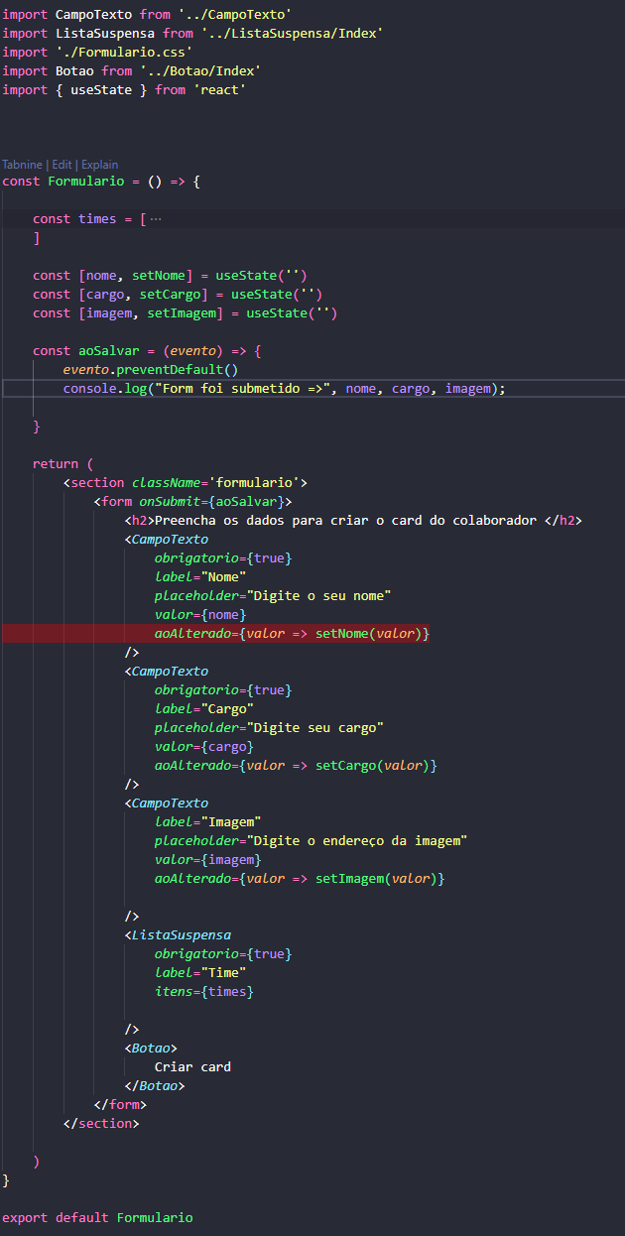
Task: Click the '../Botao/Index' import path
Action: [200, 70]
